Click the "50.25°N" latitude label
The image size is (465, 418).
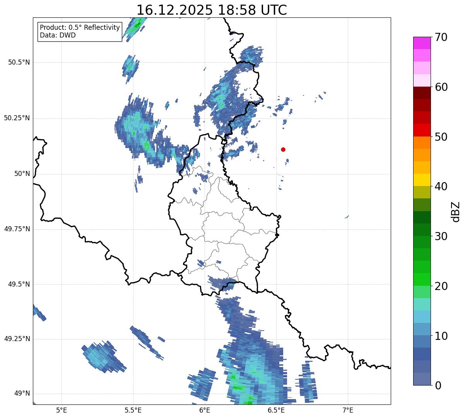pyautogui.click(x=17, y=118)
